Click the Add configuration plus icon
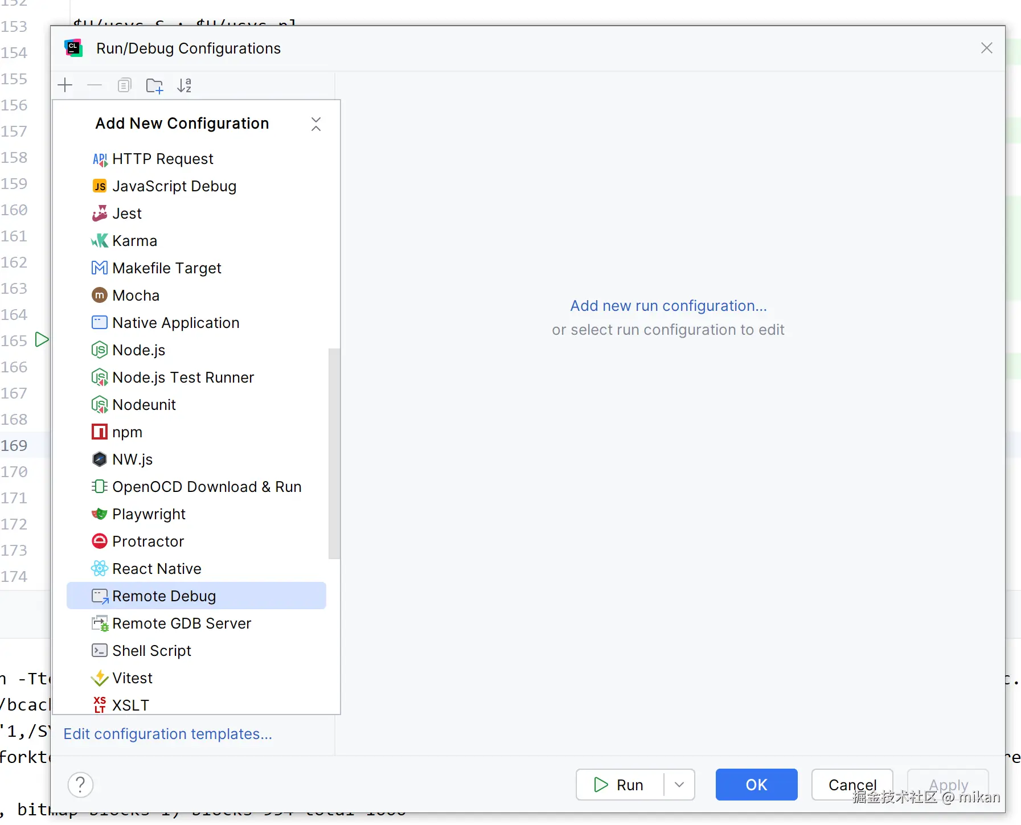 pyautogui.click(x=65, y=85)
